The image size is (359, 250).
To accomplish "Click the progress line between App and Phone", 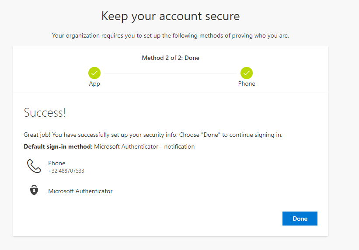I will pos(171,73).
